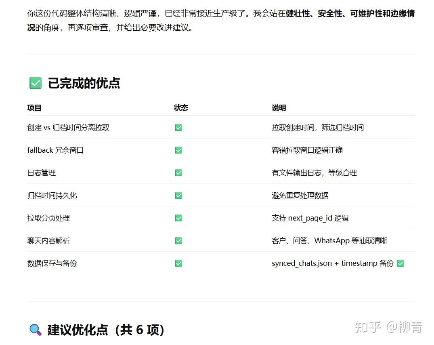This screenshot has height=345, width=434.
Task: Click the 说明 column header
Action: click(x=279, y=108)
